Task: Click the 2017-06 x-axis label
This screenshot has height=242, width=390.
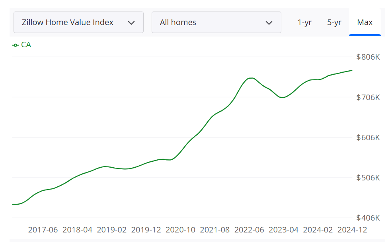Action: click(x=43, y=230)
